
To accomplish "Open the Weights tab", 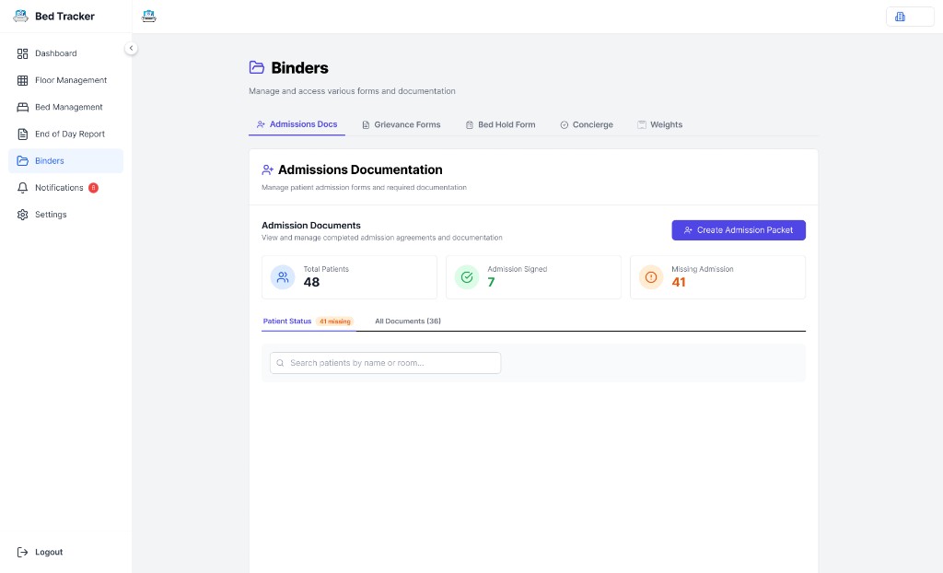I will (x=659, y=124).
